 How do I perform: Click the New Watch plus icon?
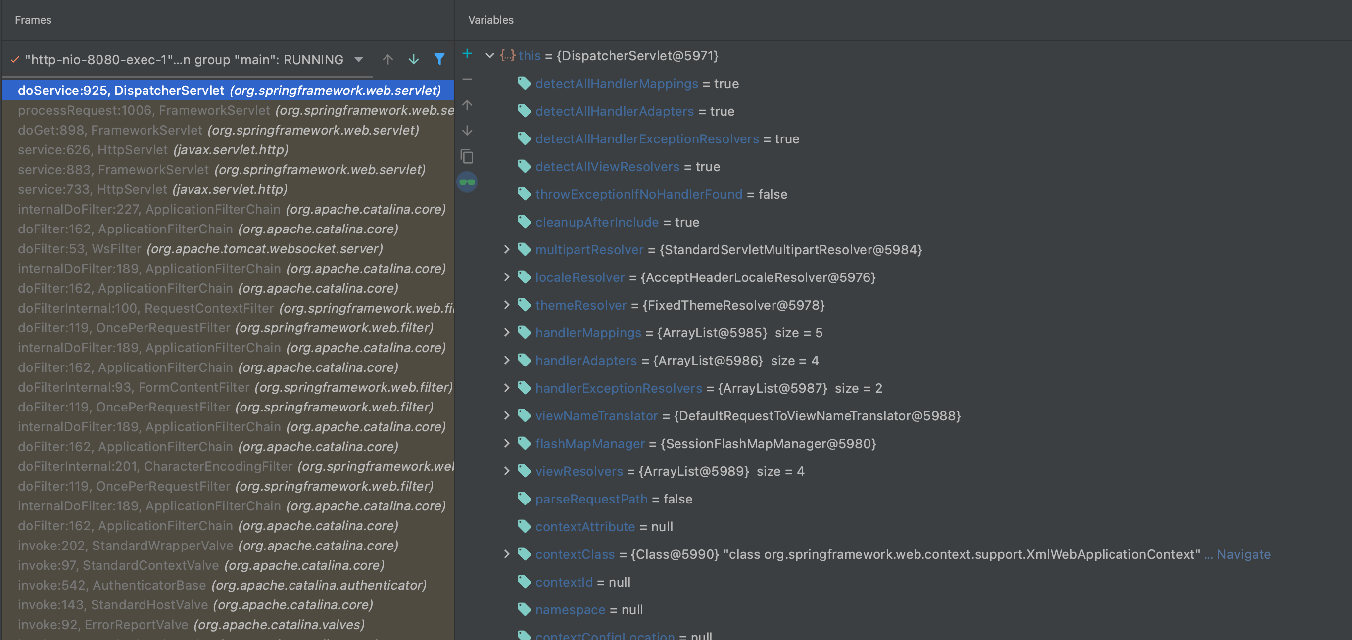coord(467,54)
